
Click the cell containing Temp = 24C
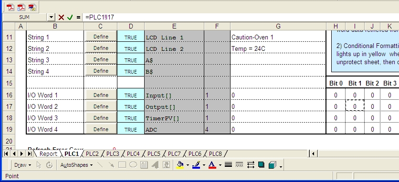278,48
